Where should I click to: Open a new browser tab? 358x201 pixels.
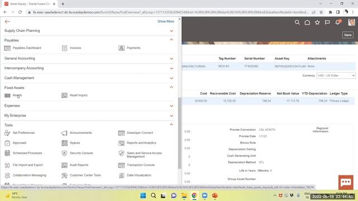[x=63, y=4]
